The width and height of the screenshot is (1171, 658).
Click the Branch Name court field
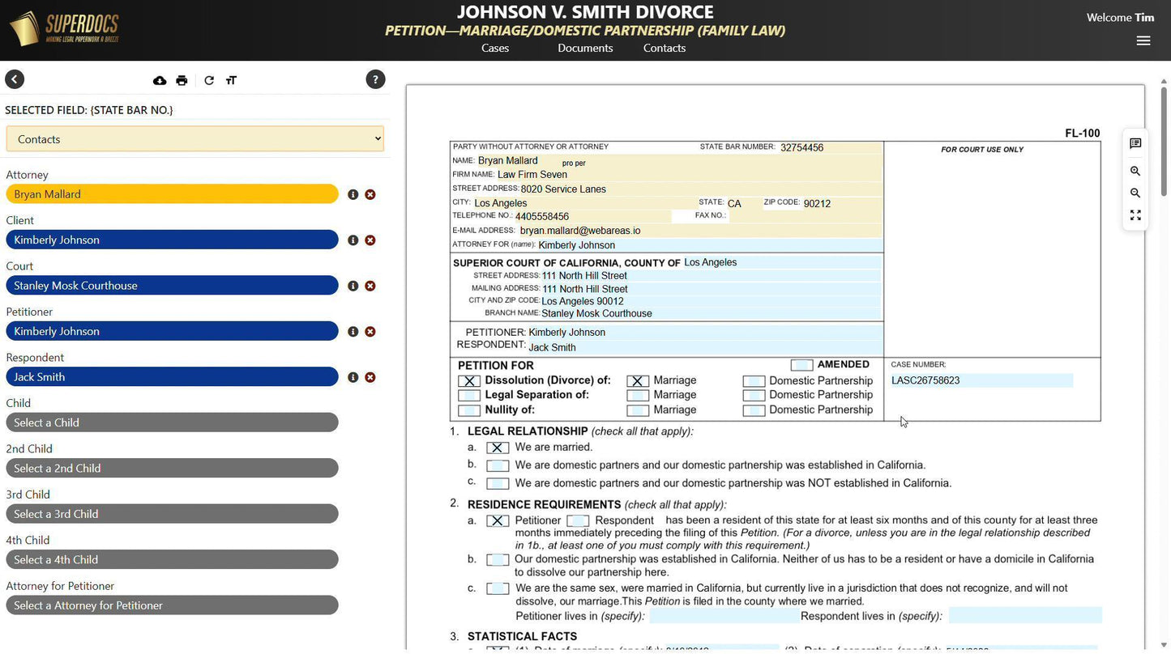coord(711,314)
